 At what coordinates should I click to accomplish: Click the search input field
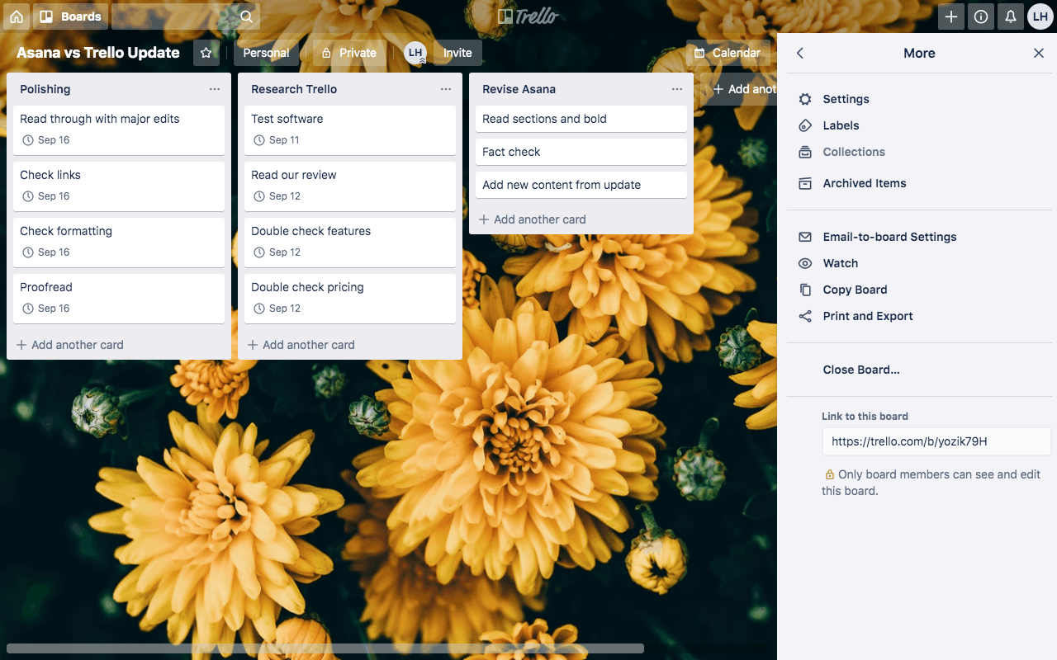(x=186, y=16)
